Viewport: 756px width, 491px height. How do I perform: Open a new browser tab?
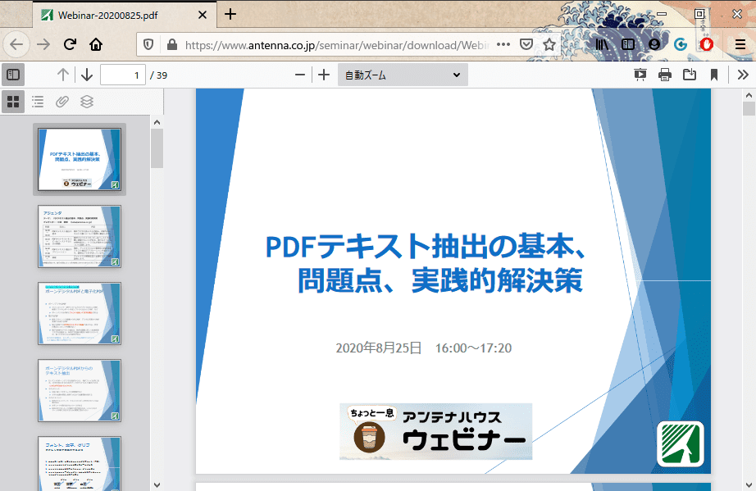click(x=230, y=14)
